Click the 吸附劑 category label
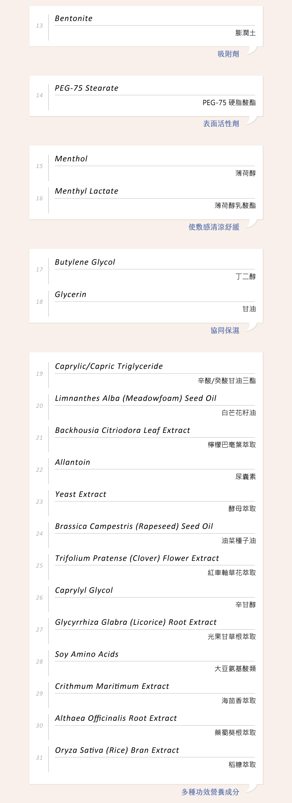292x803 pixels. 228,54
